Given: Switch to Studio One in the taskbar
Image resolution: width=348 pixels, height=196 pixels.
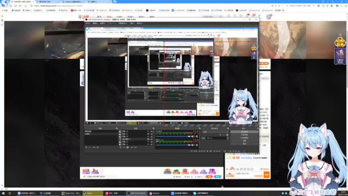Looking at the screenshot, I should [x=70, y=193].
